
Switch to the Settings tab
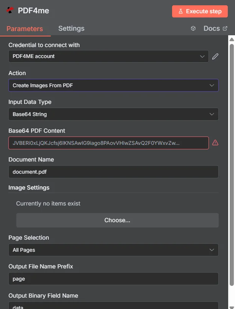(x=71, y=28)
